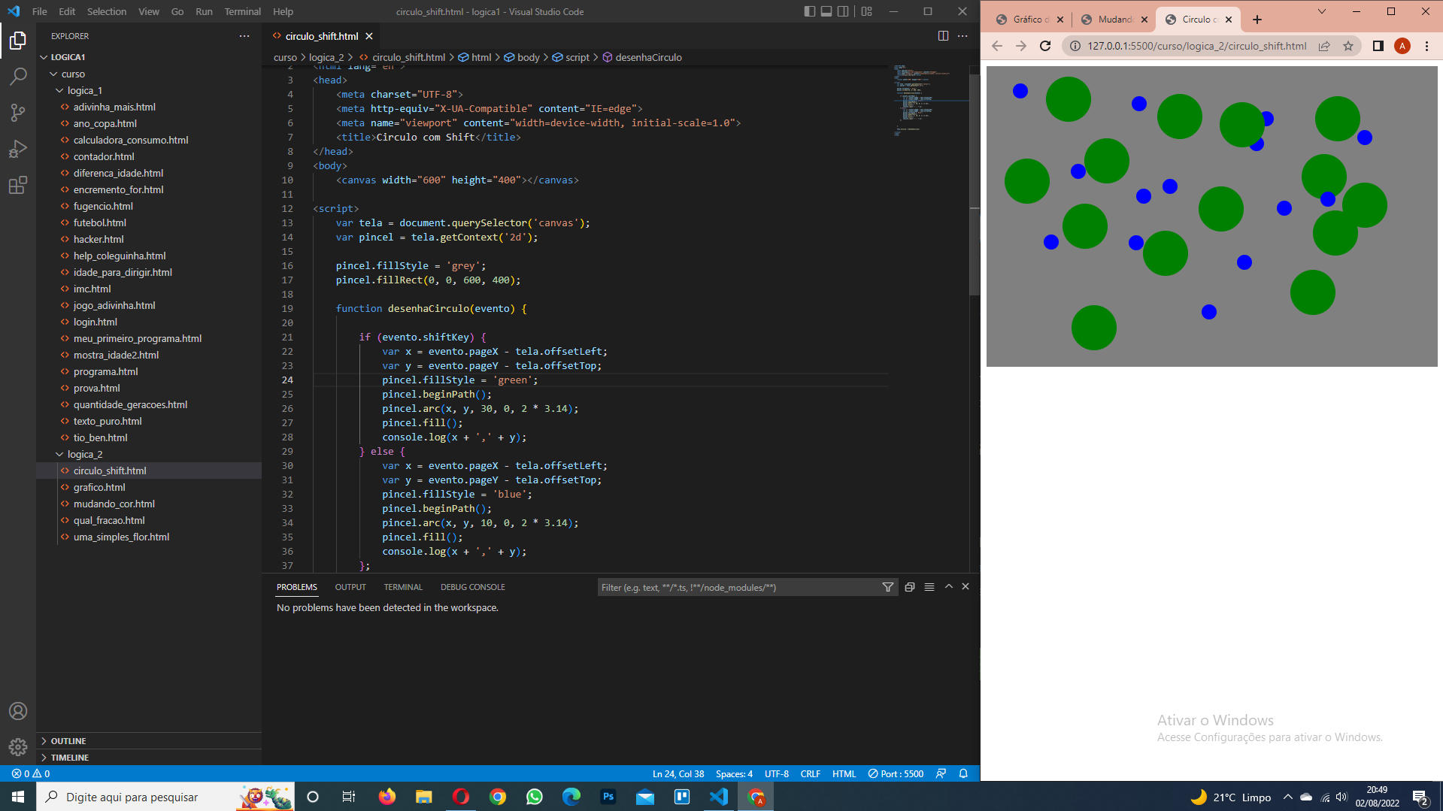Open the Selection menu
1443x811 pixels.
tap(107, 11)
